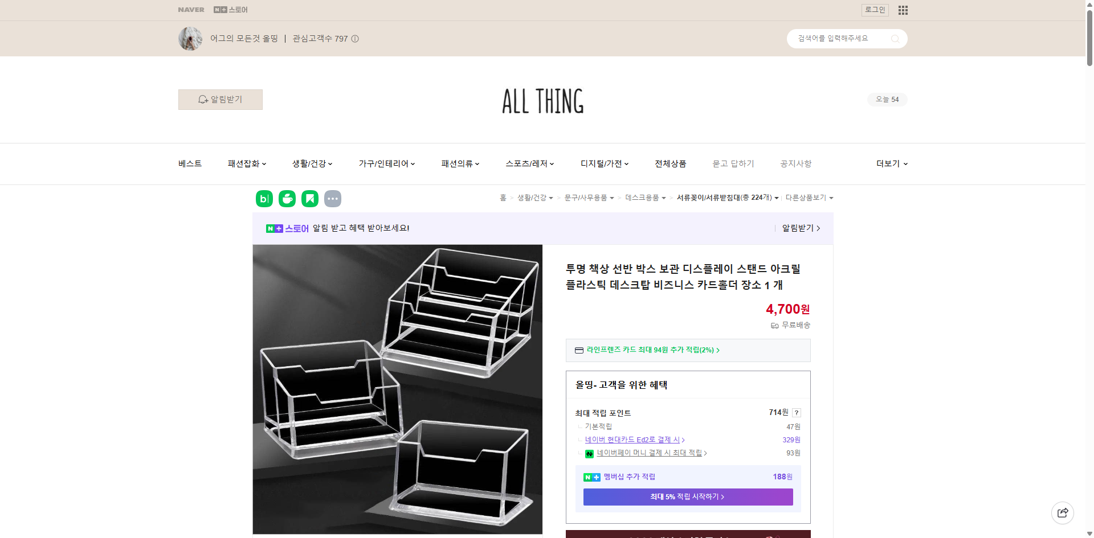1094x538 pixels.
Task: Expand the 더보기 dropdown menu
Action: tap(891, 163)
